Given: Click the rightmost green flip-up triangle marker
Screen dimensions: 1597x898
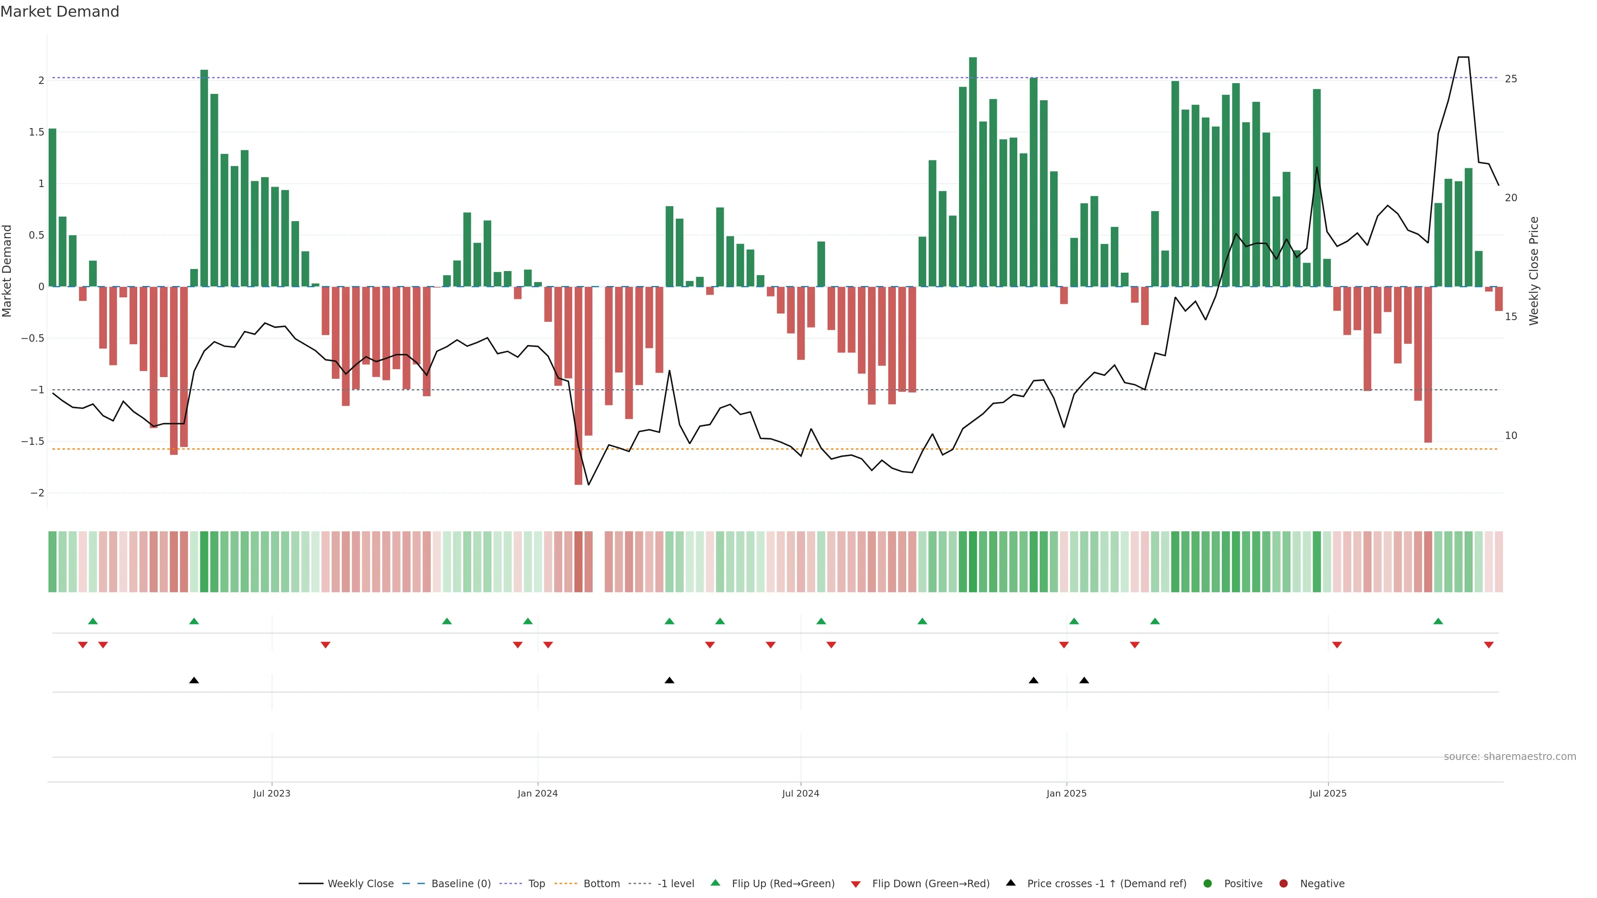Looking at the screenshot, I should coord(1438,621).
